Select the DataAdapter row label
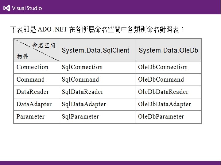 pyautogui.click(x=34, y=104)
